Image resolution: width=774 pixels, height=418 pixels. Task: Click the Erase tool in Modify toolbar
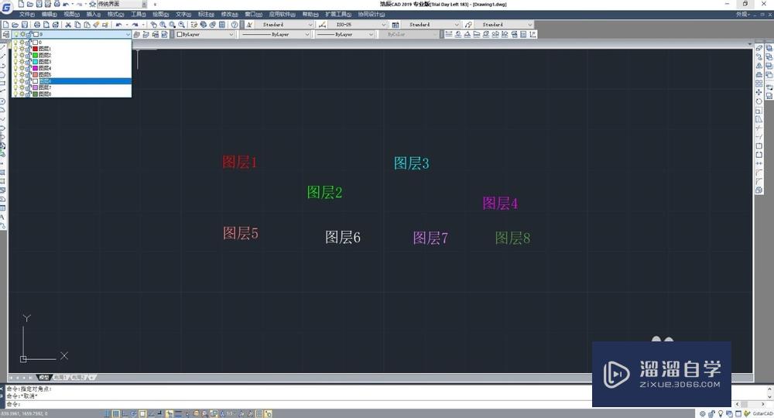[x=759, y=48]
